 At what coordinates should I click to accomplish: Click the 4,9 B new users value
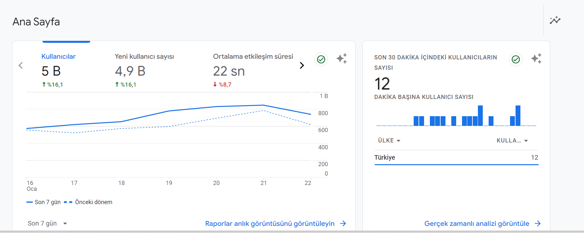coord(130,71)
